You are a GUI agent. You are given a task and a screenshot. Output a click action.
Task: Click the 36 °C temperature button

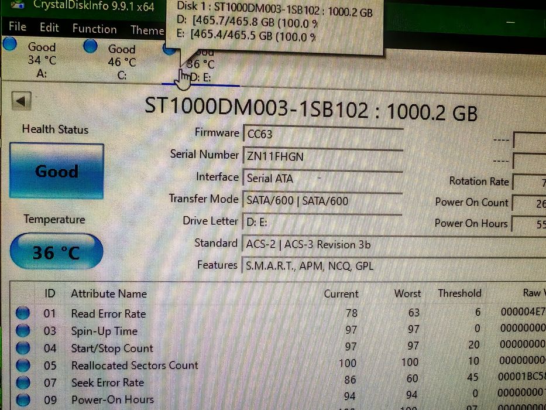(56, 251)
